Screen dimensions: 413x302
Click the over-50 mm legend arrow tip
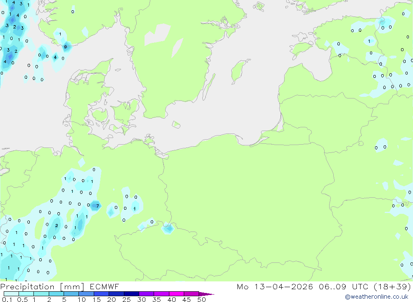(x=206, y=294)
